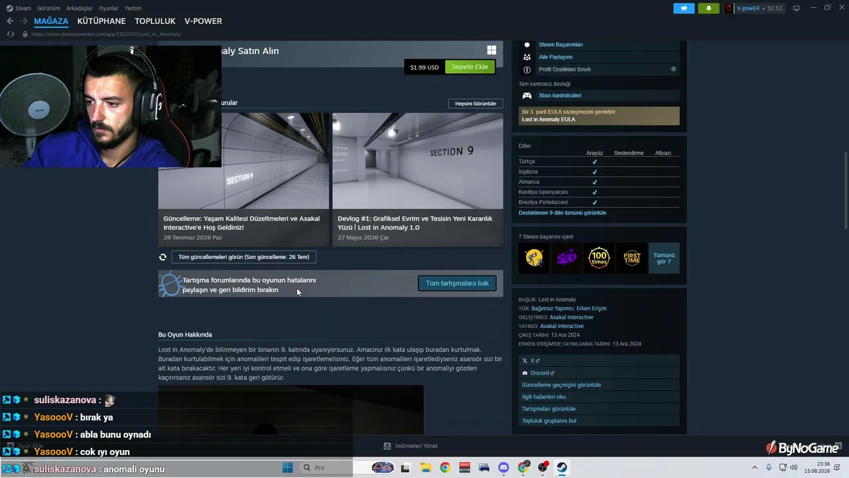Click the Xbox controller icon
This screenshot has height=478, width=849.
click(527, 96)
